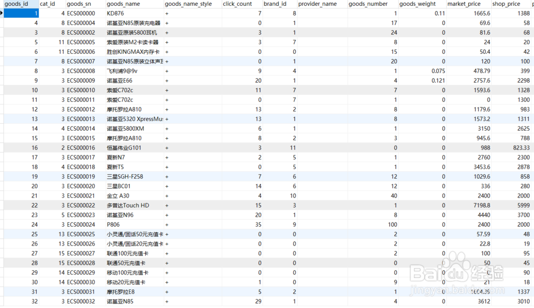Click the ECS000000 cell
The width and height of the screenshot is (534, 308).
point(85,13)
